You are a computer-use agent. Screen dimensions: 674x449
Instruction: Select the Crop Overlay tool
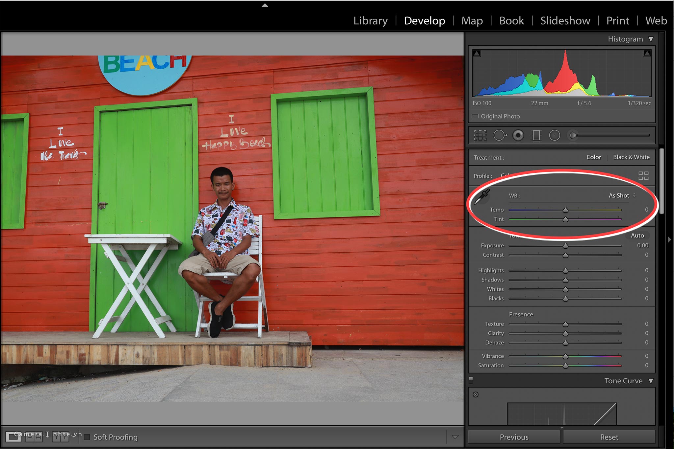[x=480, y=135]
